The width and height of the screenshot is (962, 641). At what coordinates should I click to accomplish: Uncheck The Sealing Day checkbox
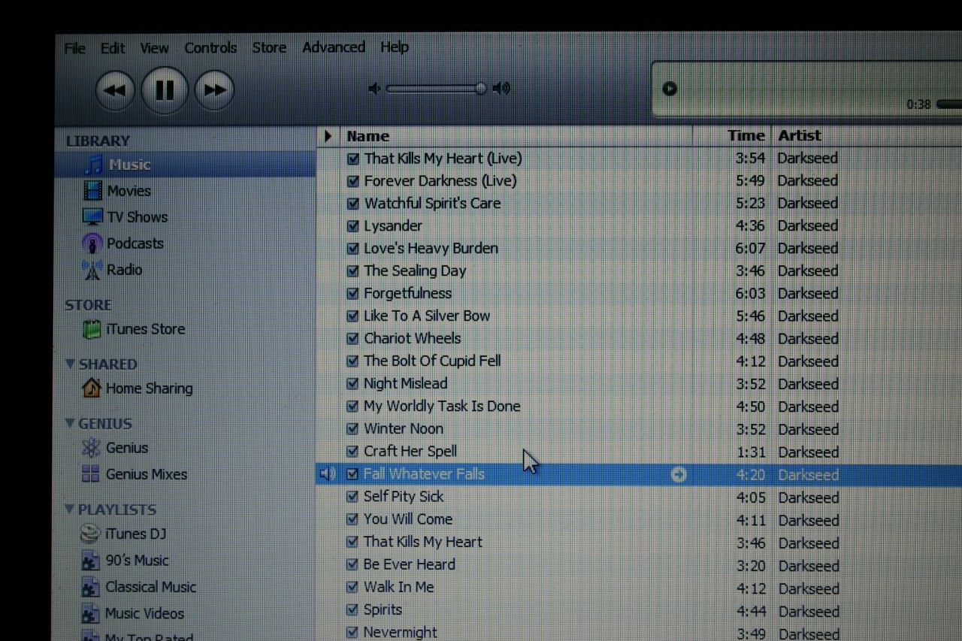pyautogui.click(x=353, y=271)
